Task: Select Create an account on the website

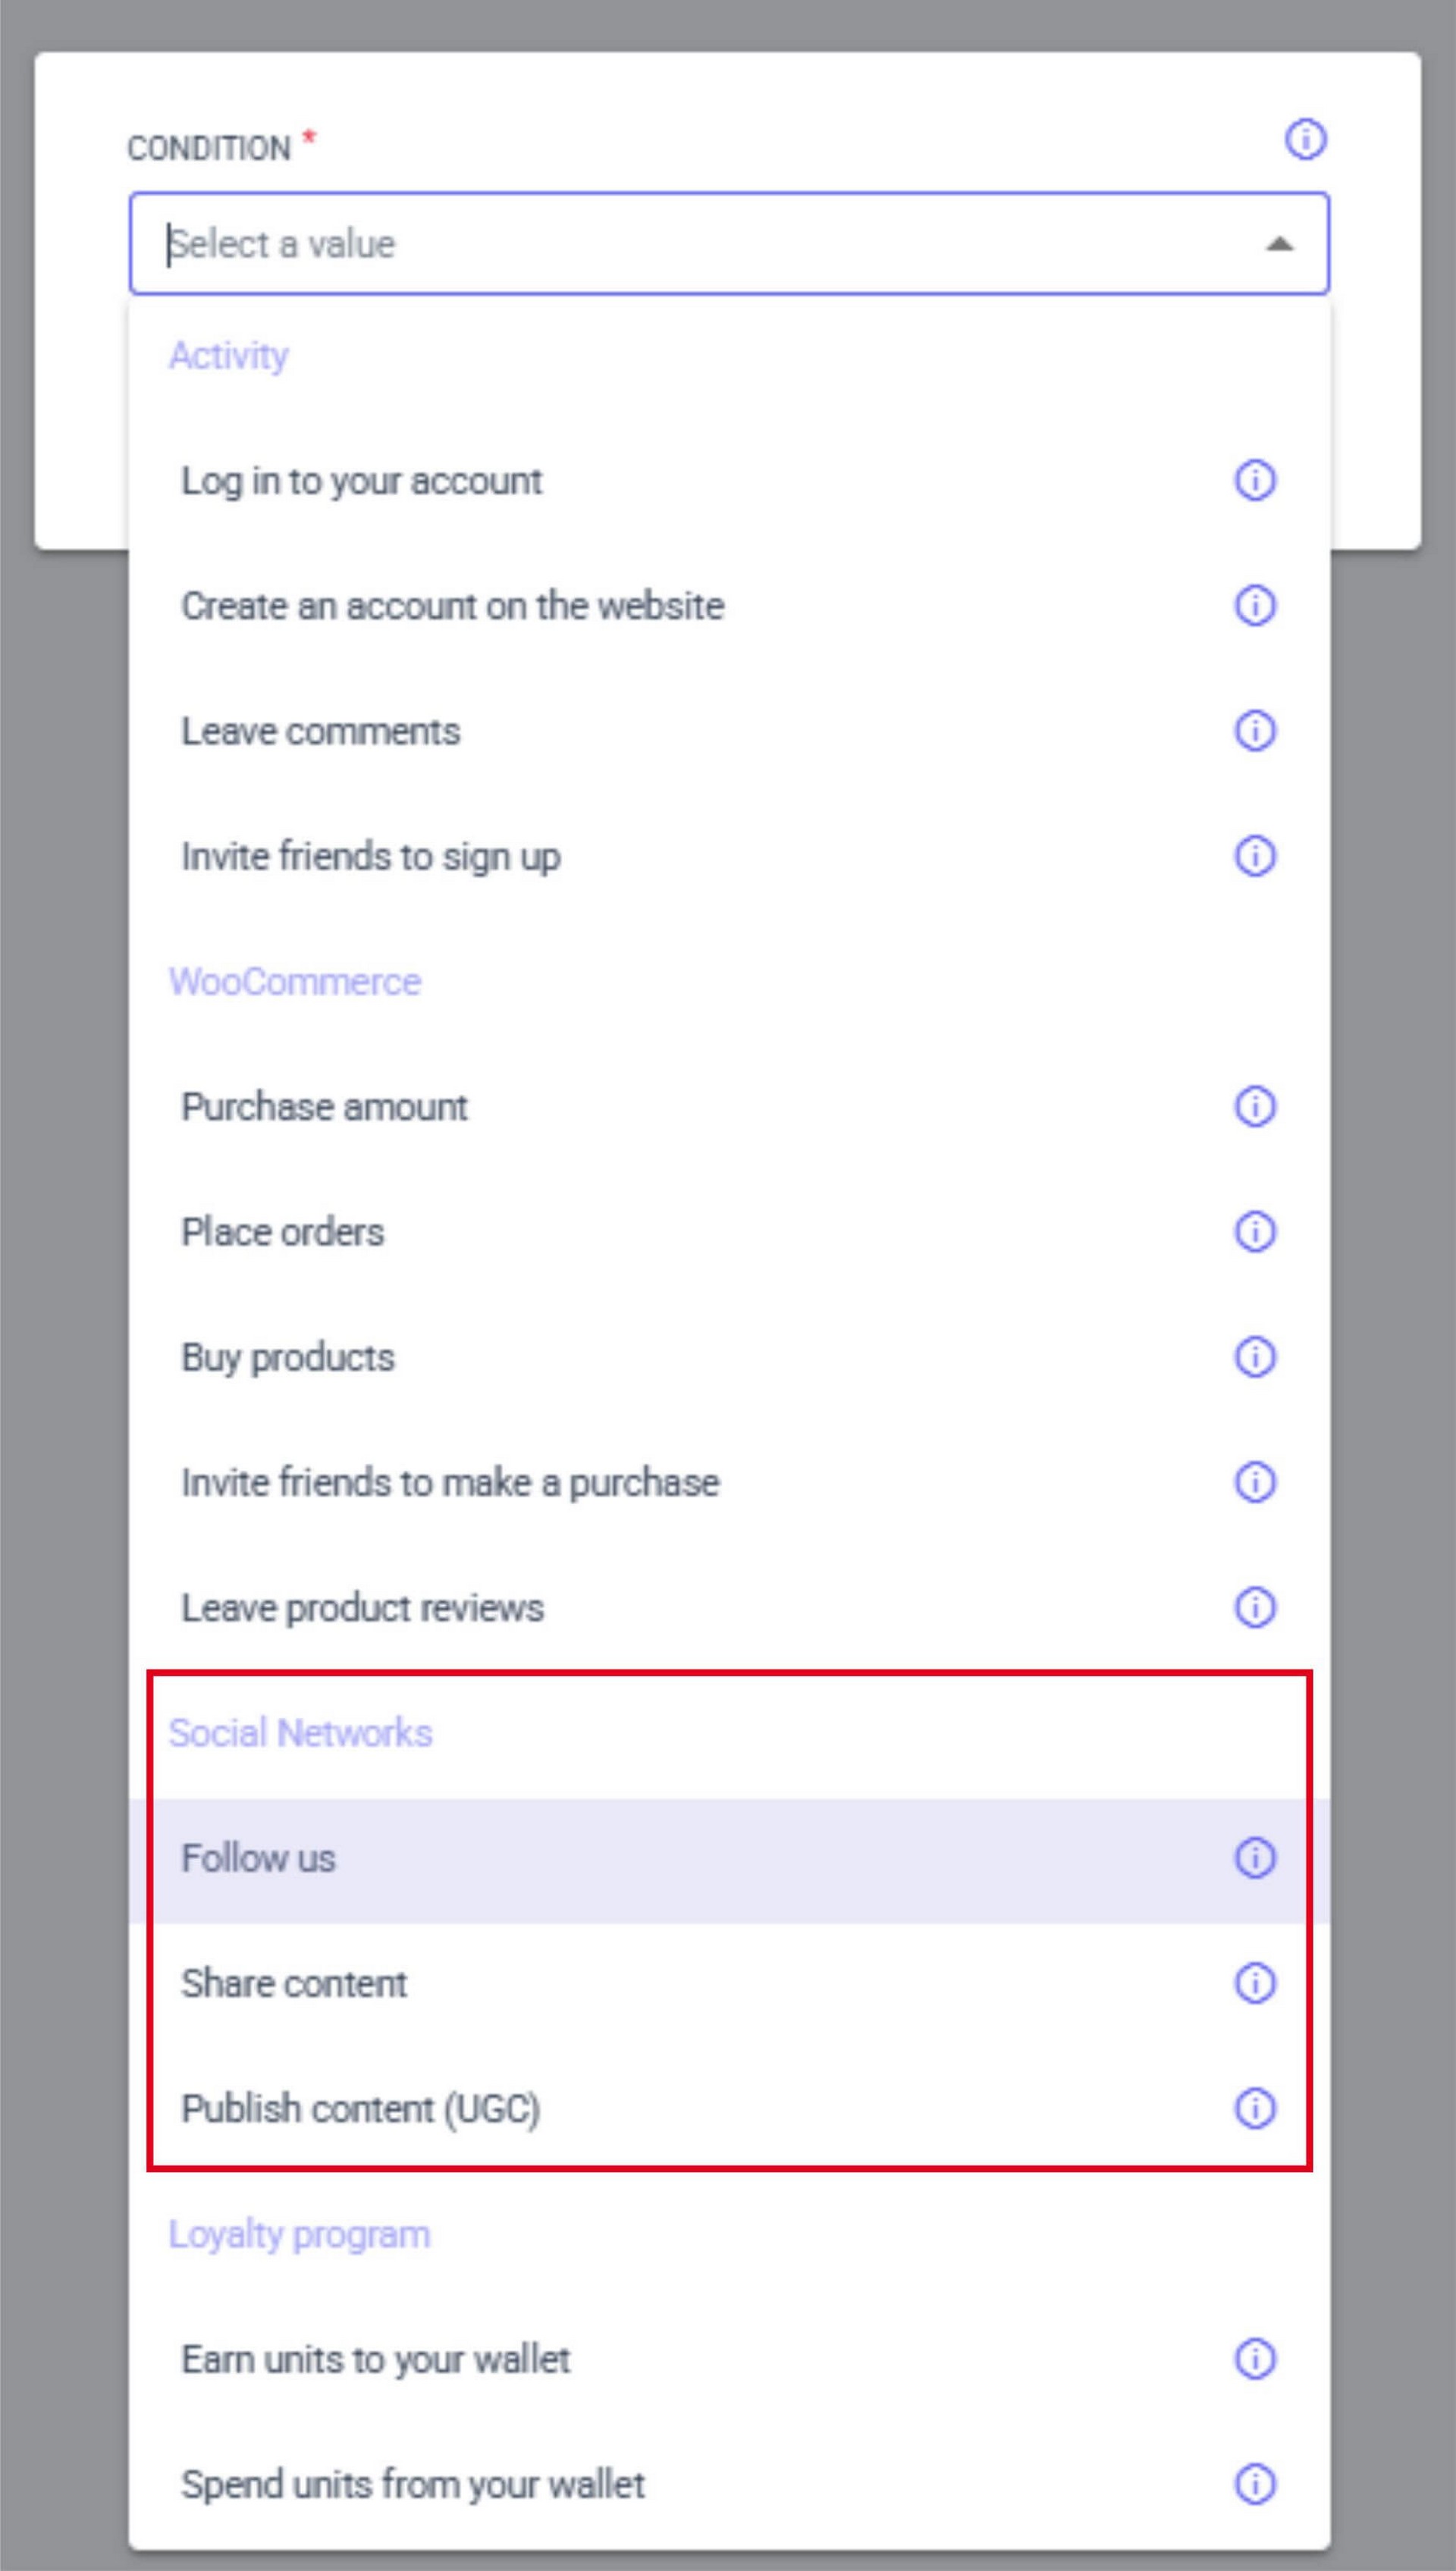Action: (453, 607)
